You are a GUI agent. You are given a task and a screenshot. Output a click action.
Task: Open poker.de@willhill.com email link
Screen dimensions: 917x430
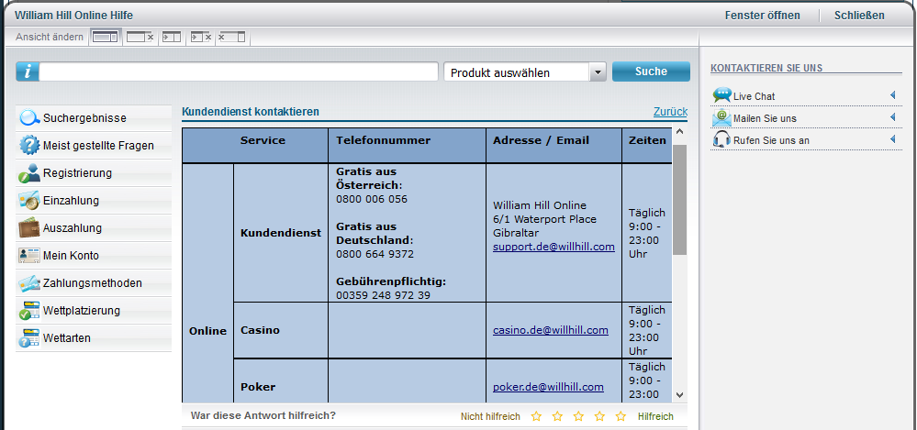tap(548, 387)
